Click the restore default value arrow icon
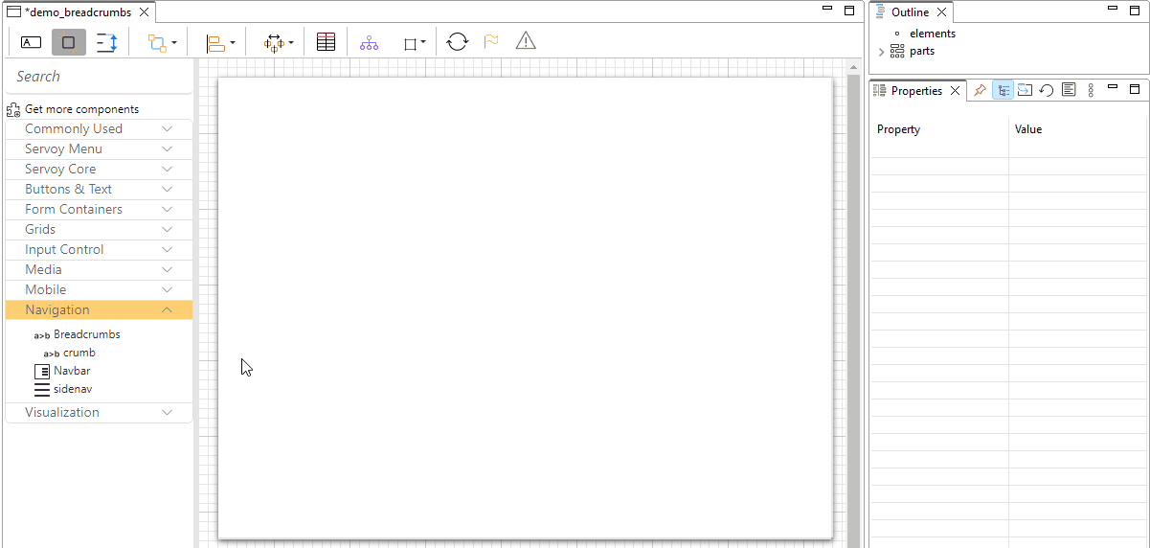Viewport: 1150px width, 548px height. [x=1047, y=90]
